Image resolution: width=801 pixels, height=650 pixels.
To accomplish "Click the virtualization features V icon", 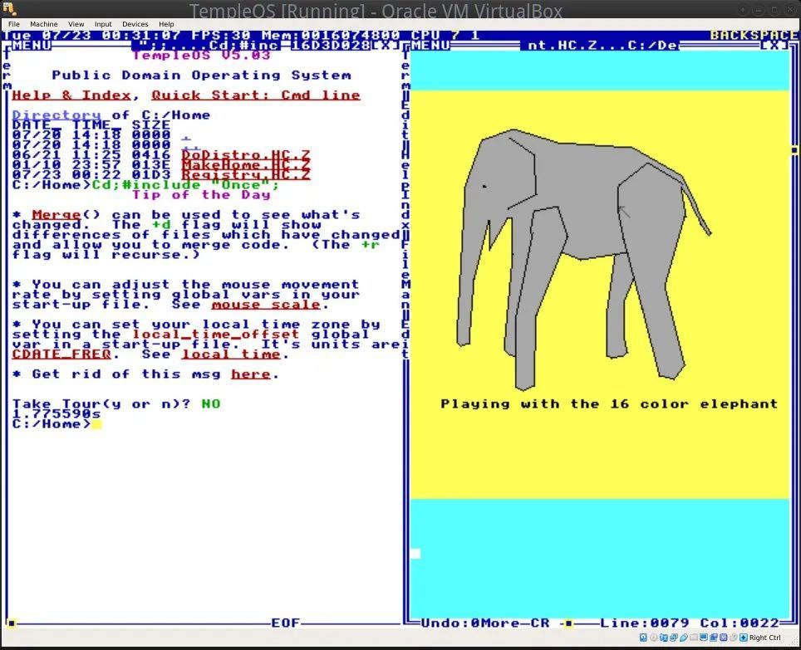I will 724,638.
